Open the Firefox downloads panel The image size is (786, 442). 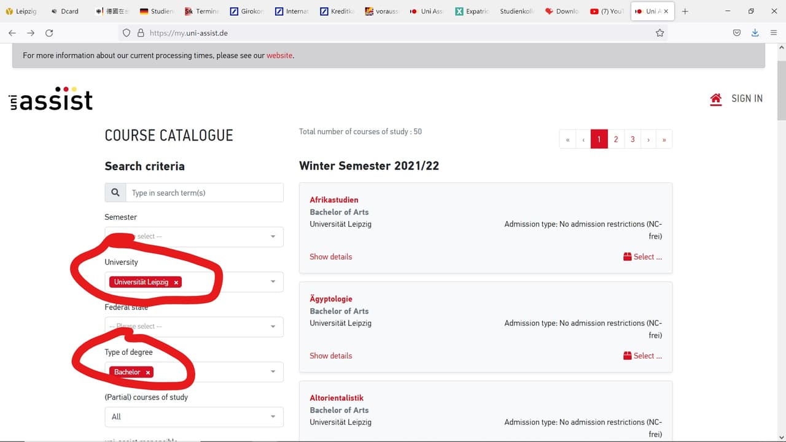(x=755, y=33)
